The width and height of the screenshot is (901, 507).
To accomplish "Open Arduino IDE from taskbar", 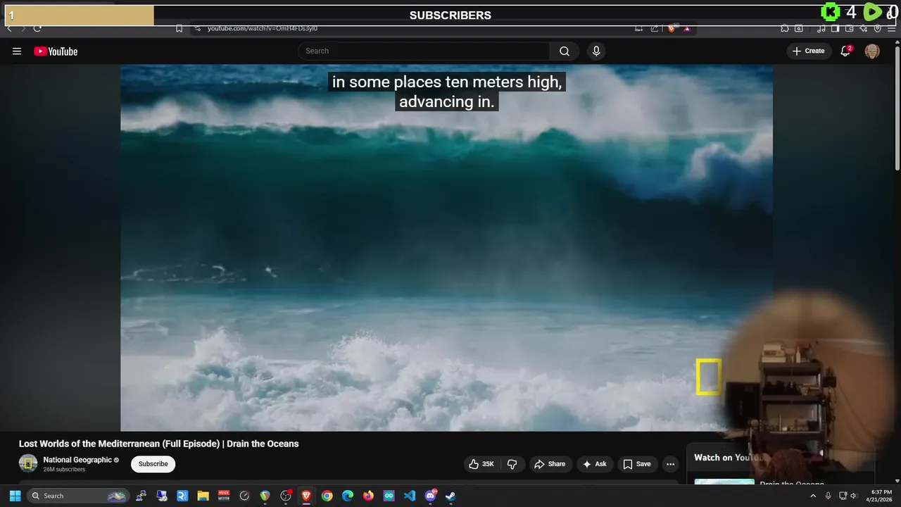I will tap(389, 496).
